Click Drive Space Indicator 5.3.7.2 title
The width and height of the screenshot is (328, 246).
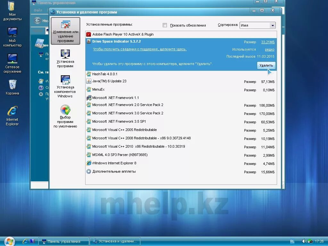pos(117,41)
